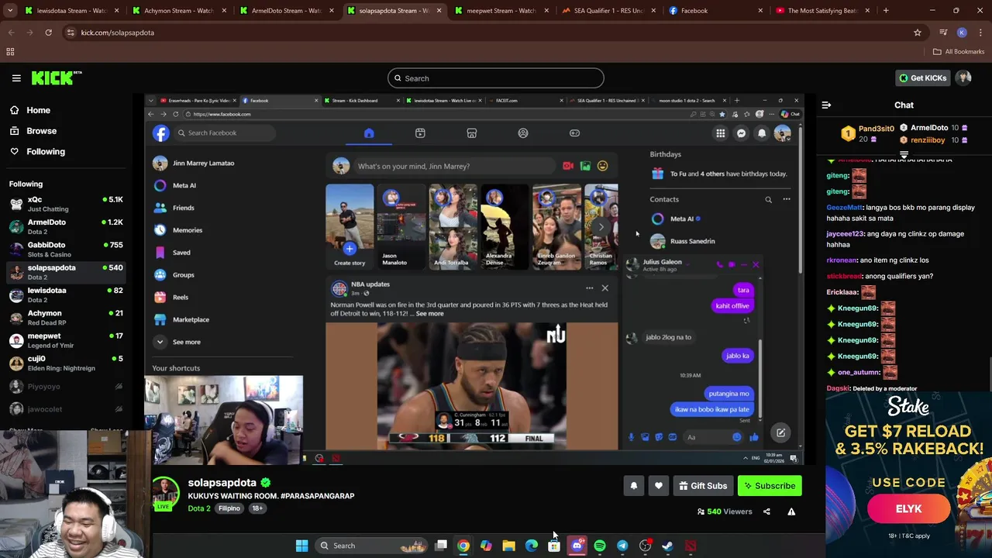This screenshot has height=558, width=992.
Task: Click the Filipino language tag
Action: coord(229,508)
